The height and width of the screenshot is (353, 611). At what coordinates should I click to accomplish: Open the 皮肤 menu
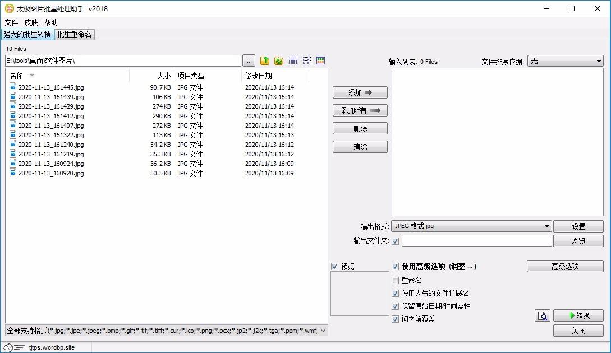pyautogui.click(x=31, y=22)
